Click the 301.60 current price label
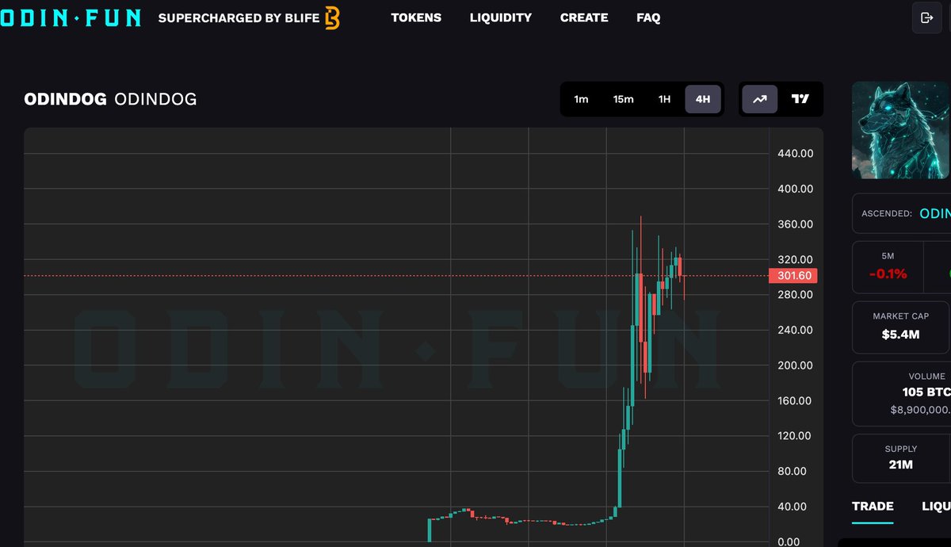This screenshot has width=951, height=547. [792, 276]
